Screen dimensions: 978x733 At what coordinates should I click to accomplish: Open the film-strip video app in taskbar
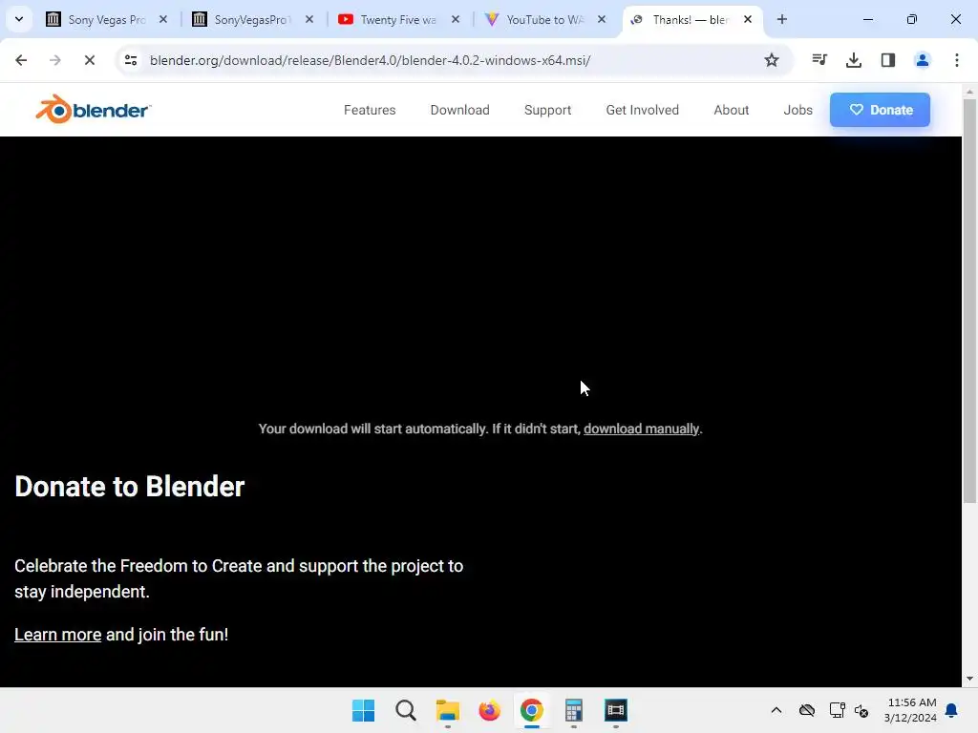click(616, 710)
